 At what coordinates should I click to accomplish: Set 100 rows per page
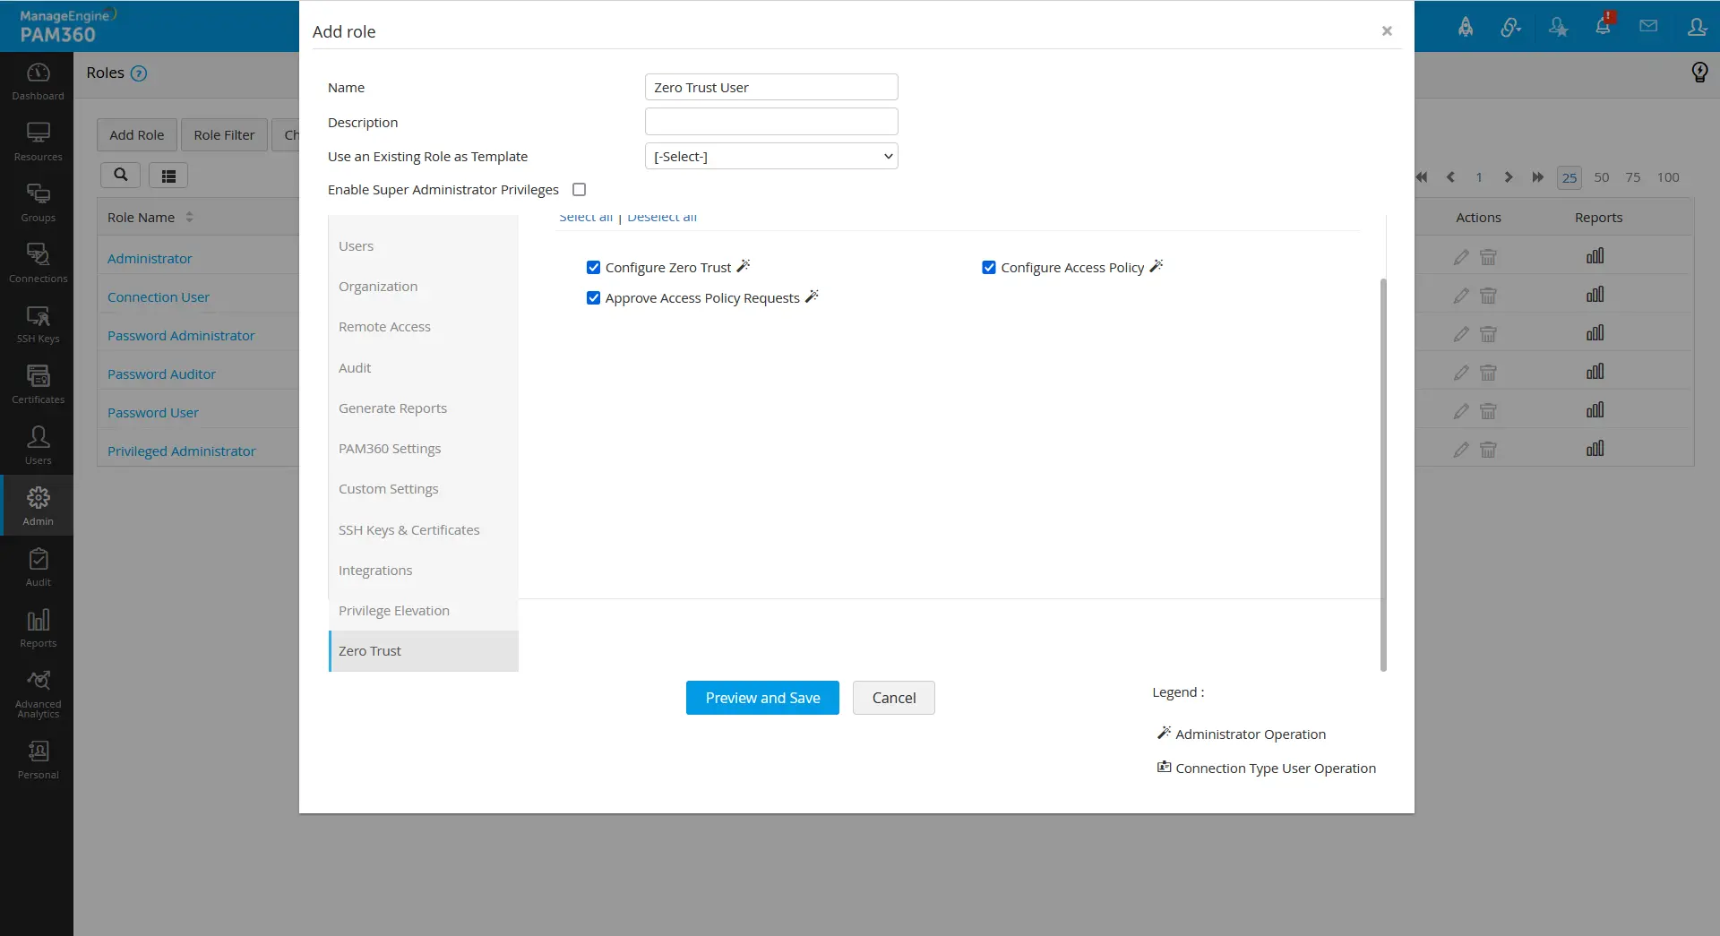coord(1668,177)
